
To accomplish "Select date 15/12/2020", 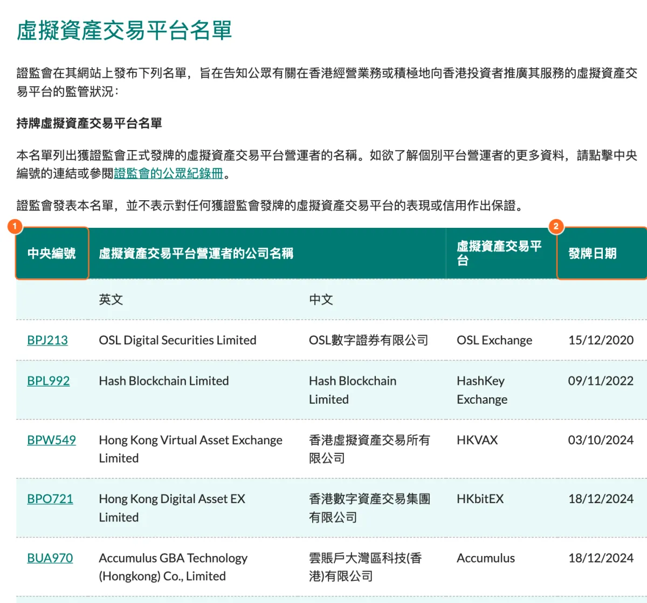I will pyautogui.click(x=601, y=340).
